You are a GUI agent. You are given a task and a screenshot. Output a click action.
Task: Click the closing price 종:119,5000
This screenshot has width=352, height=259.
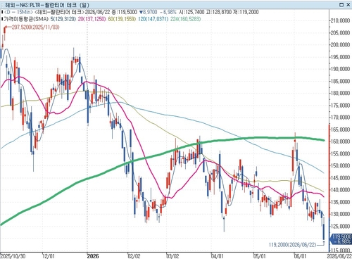[x=124, y=12]
